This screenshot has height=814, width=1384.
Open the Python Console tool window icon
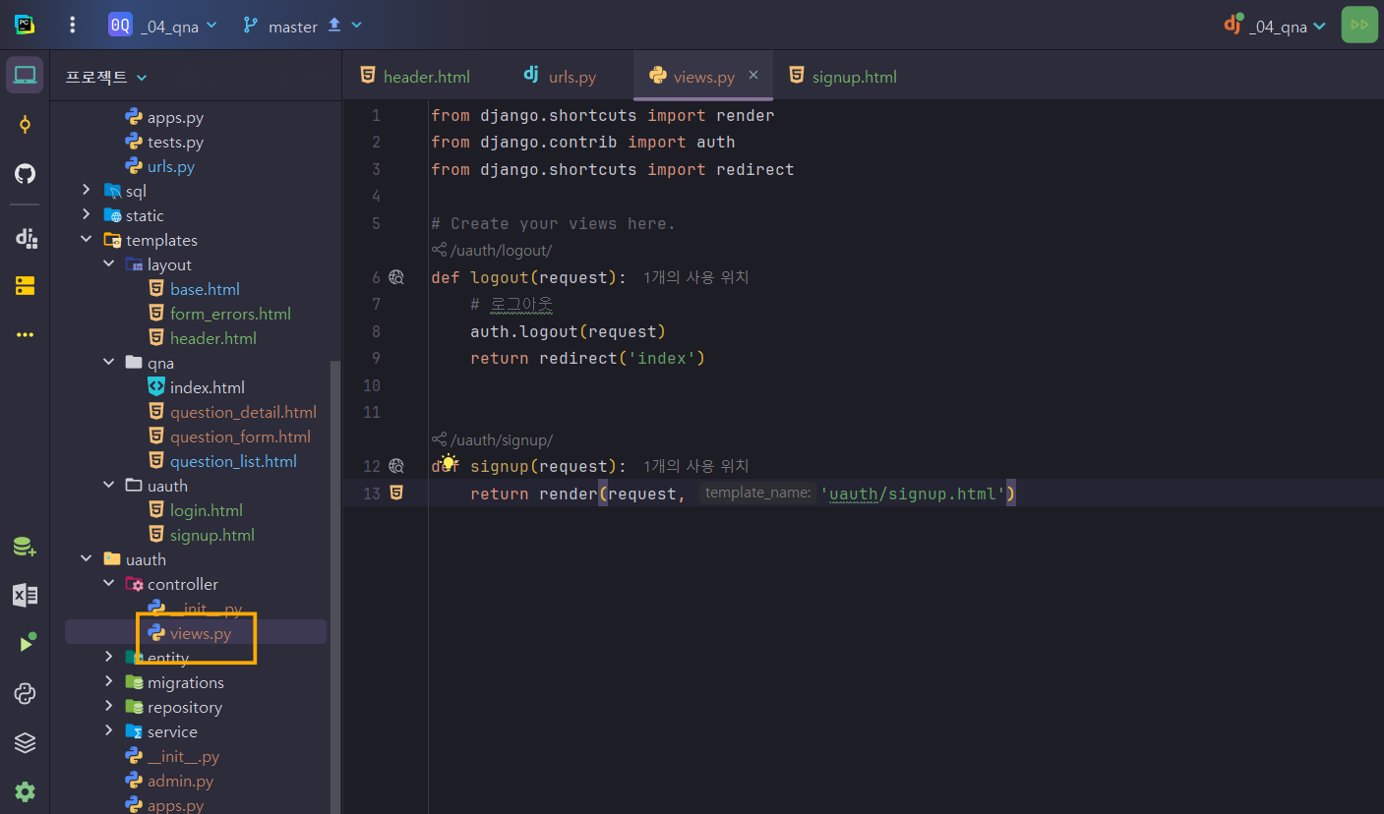[x=25, y=693]
